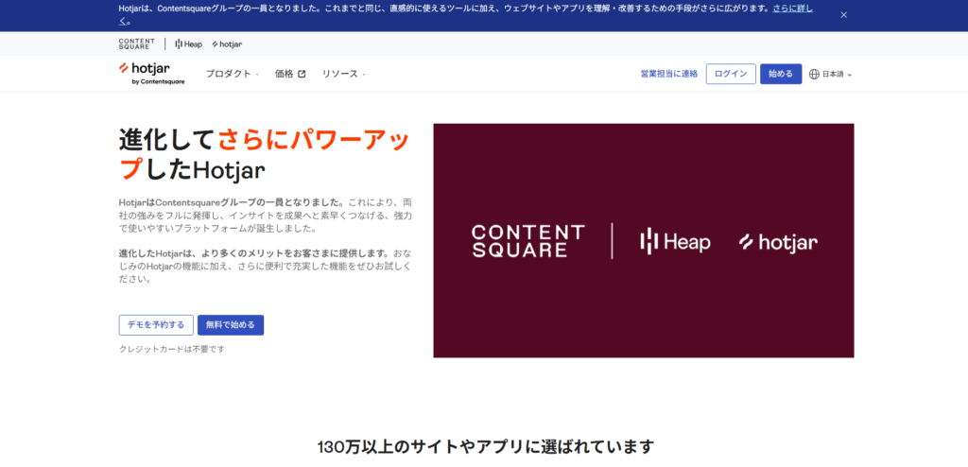Click the 進化してさらにパワーアップ heading
This screenshot has height=467, width=968.
(x=265, y=154)
